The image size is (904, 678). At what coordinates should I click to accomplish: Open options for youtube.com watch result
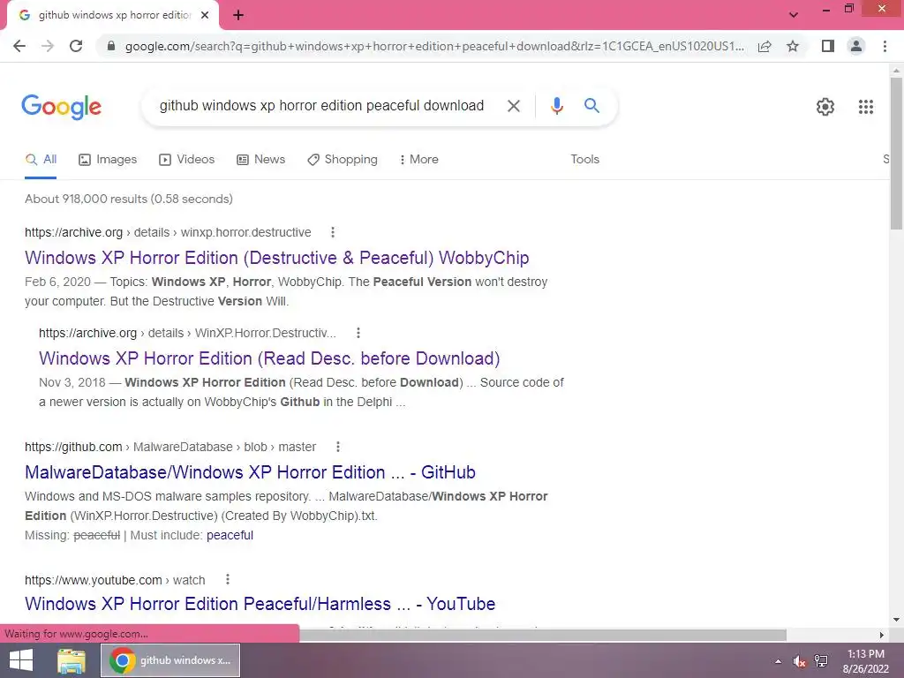pos(228,579)
